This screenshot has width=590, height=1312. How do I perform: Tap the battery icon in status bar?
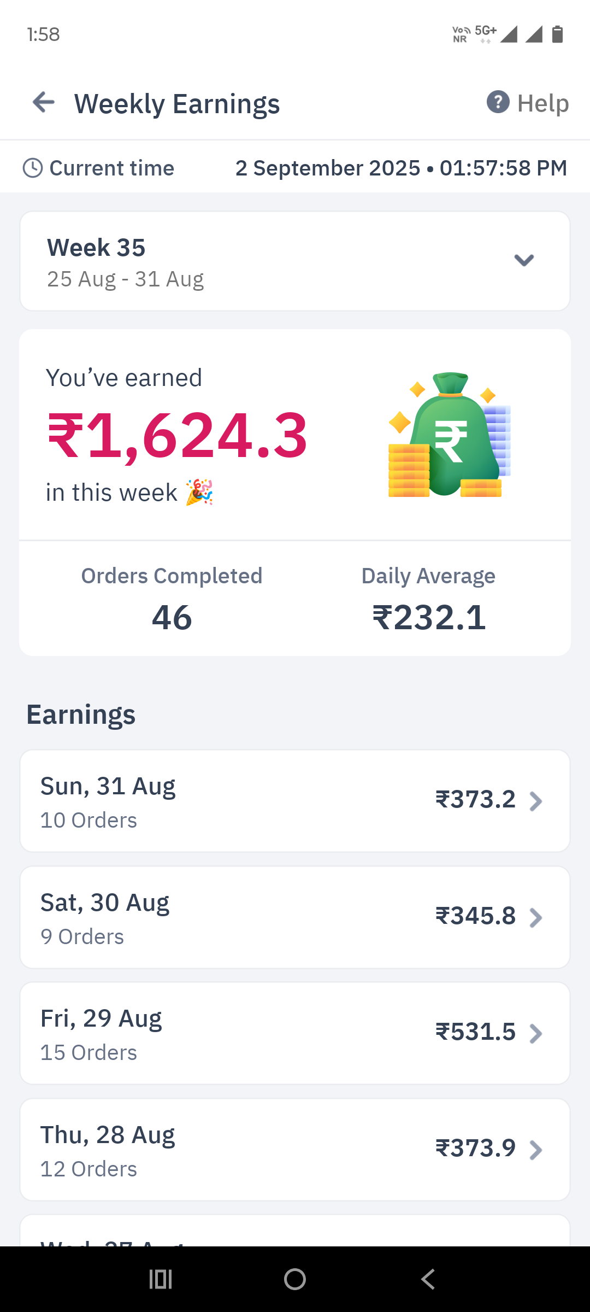click(x=557, y=34)
